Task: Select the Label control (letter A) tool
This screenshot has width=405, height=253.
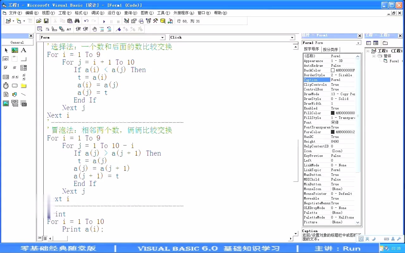Action: (23, 50)
